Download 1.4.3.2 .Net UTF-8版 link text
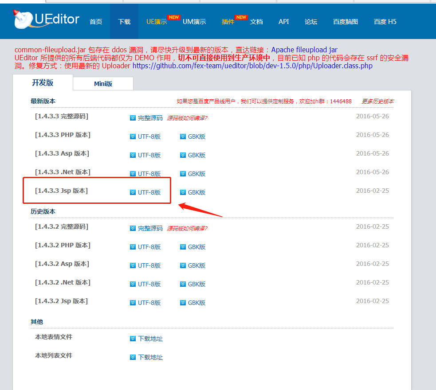 pos(149,284)
